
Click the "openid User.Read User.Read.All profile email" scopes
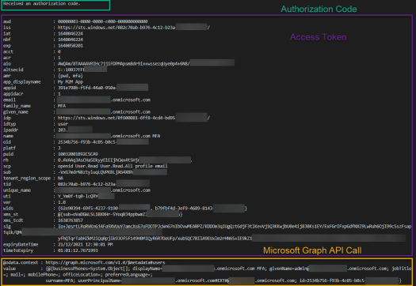point(113,166)
